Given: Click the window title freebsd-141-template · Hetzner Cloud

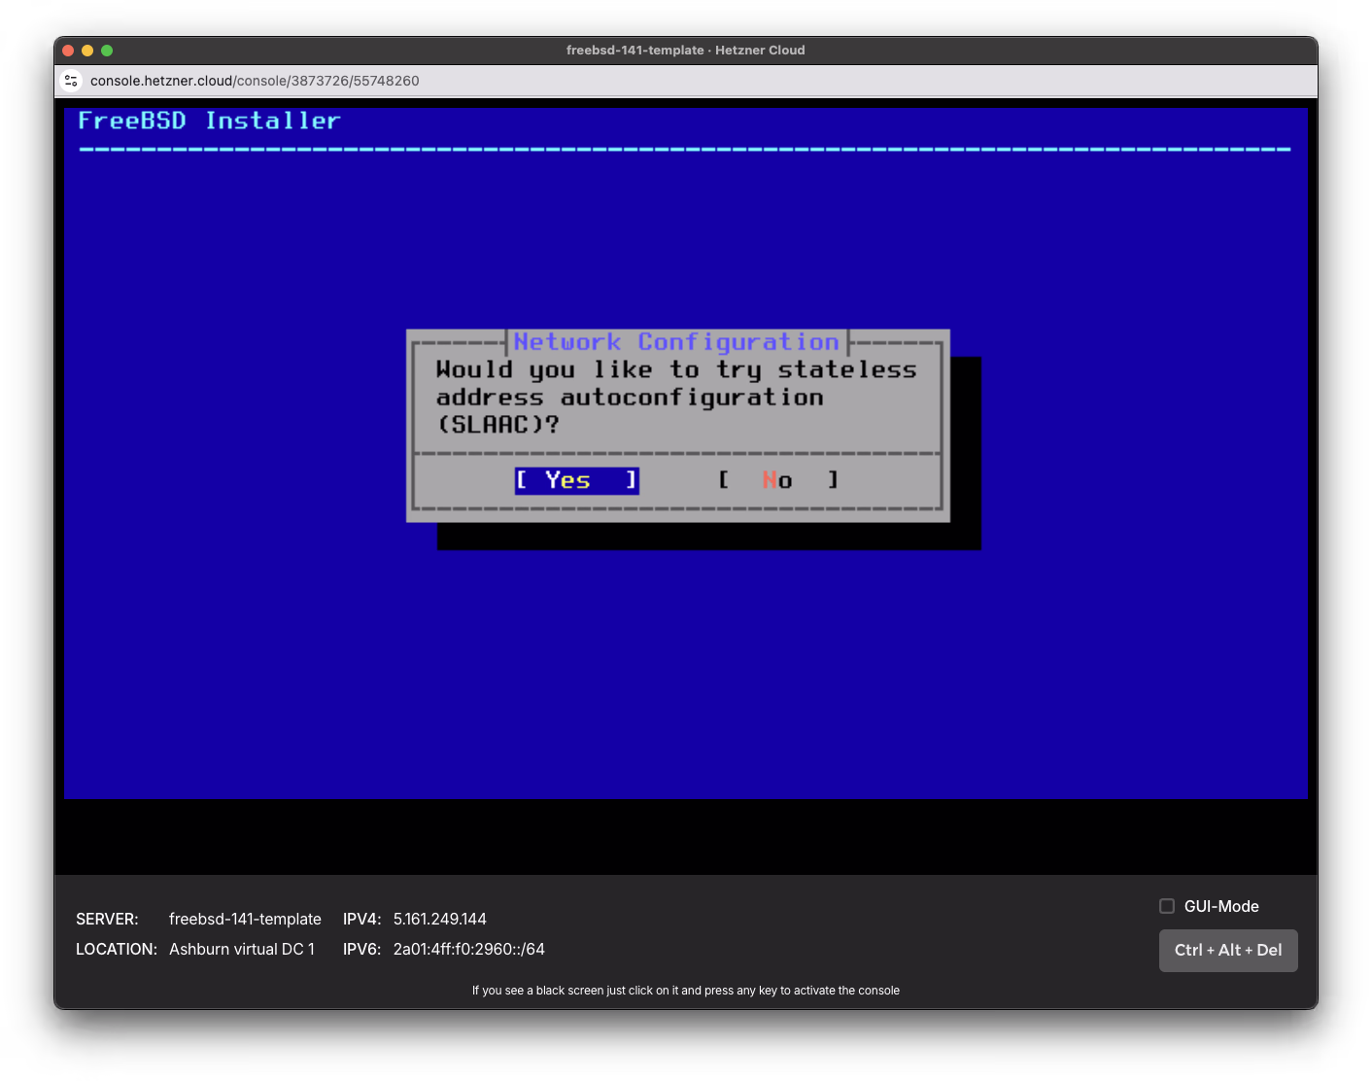Looking at the screenshot, I should [686, 50].
